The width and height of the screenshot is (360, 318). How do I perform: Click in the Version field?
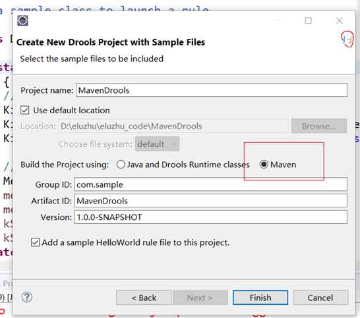(211, 217)
